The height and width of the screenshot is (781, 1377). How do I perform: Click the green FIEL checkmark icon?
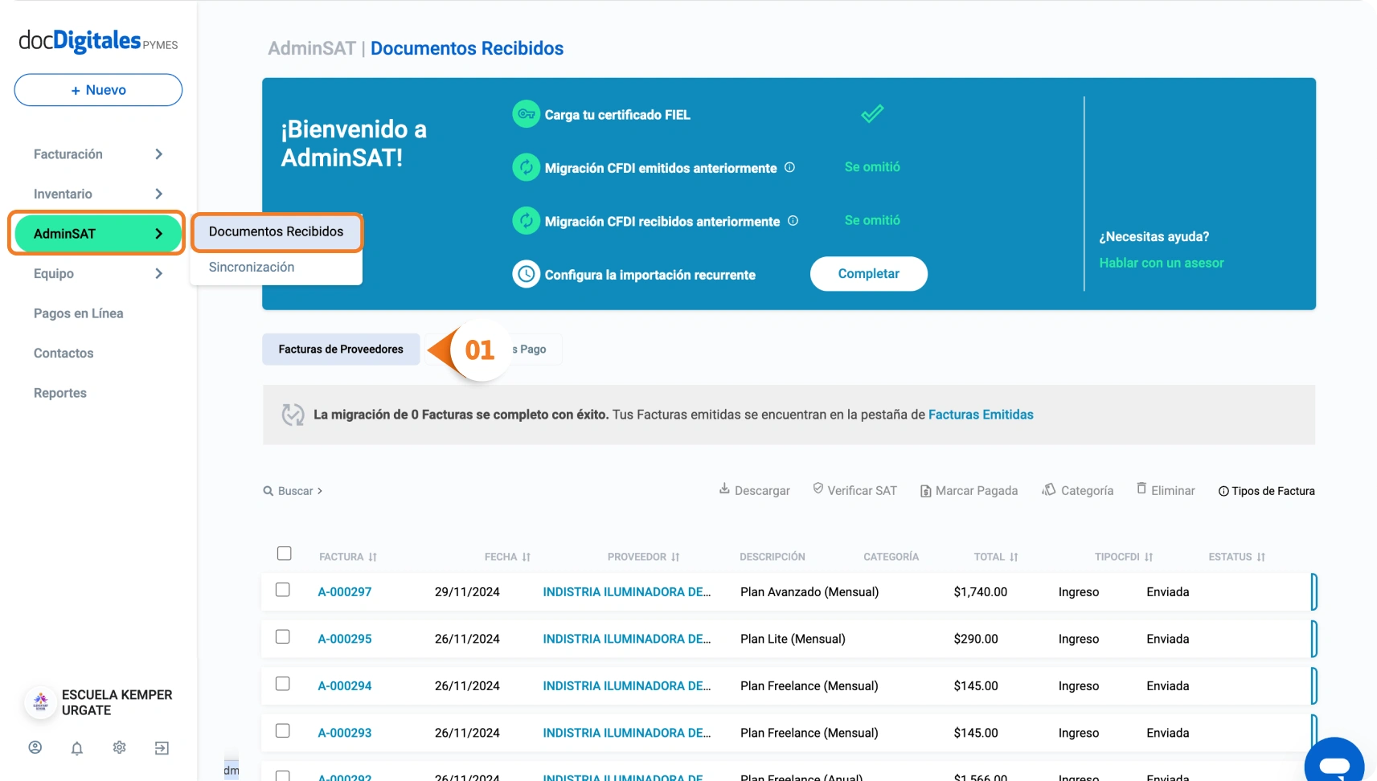872,114
